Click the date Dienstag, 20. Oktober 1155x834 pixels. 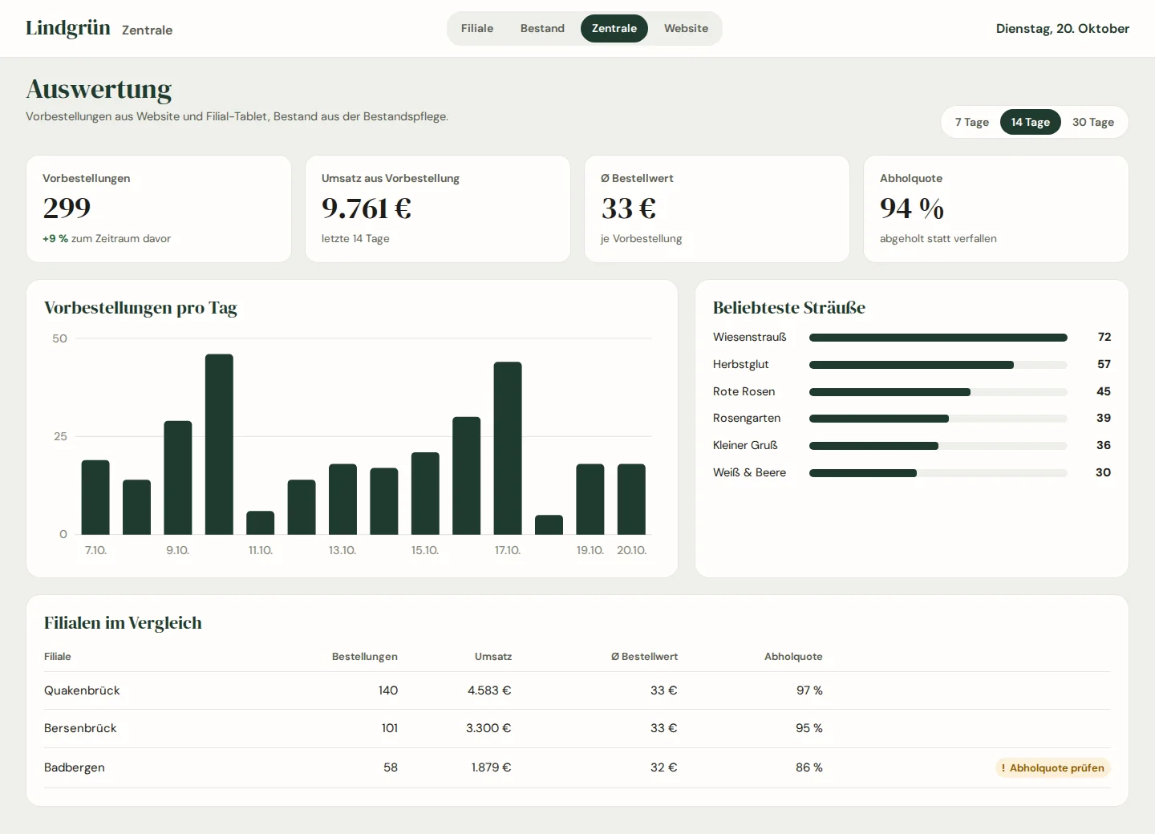click(1063, 28)
